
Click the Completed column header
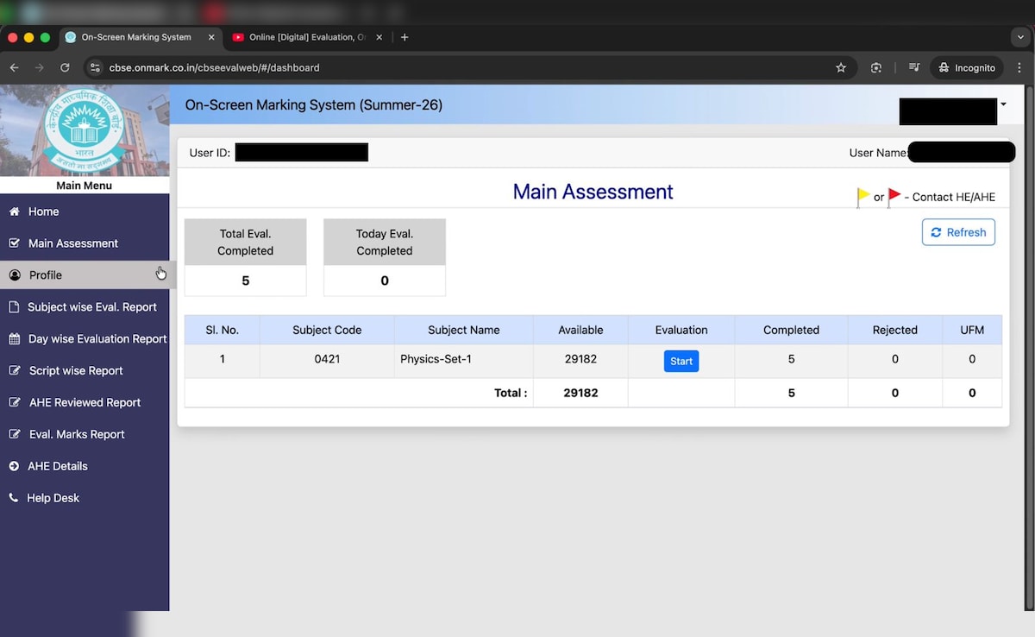coord(791,330)
